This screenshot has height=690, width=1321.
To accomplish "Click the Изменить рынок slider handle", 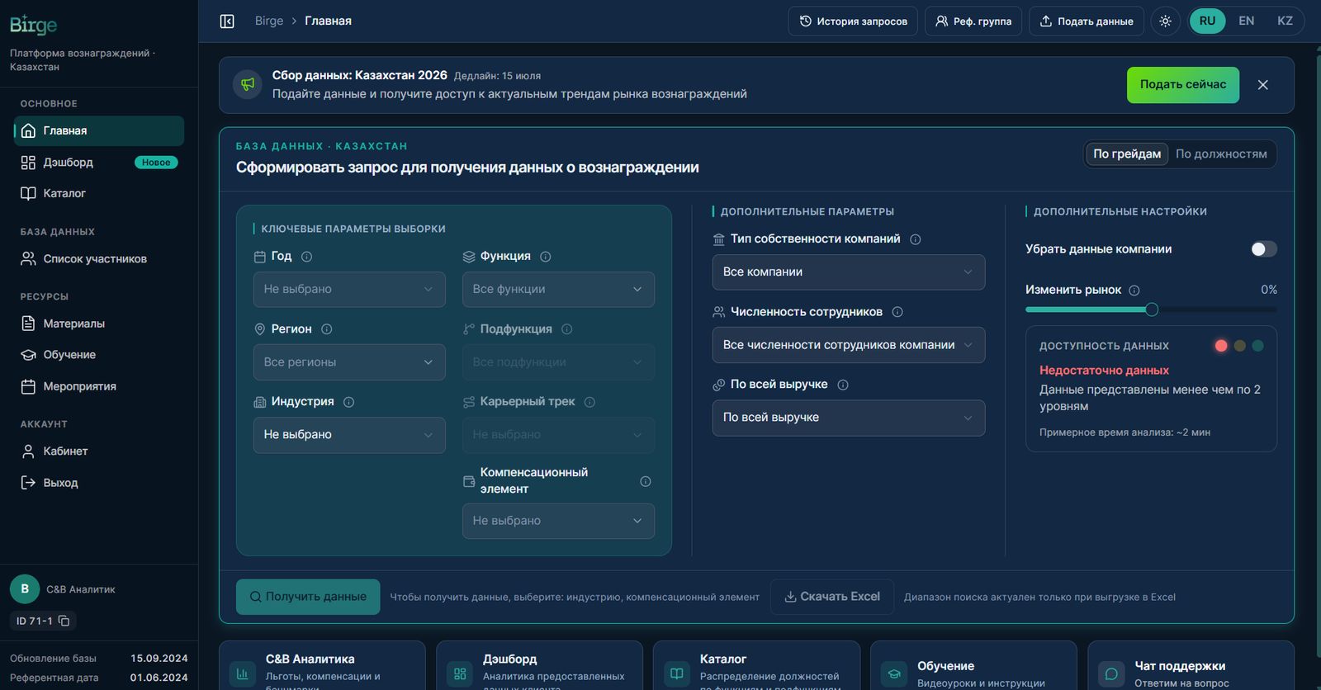I will pyautogui.click(x=1152, y=310).
